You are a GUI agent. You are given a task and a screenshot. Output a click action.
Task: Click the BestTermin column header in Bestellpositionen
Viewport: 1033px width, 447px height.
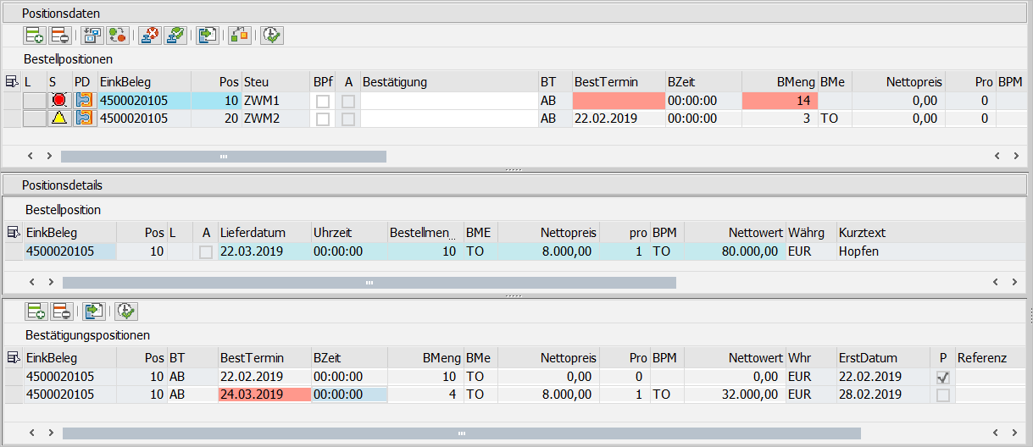(x=606, y=82)
